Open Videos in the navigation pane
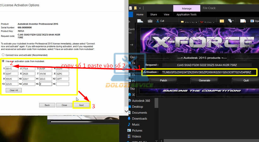Viewport: 259px width, 142px height. (136, 136)
